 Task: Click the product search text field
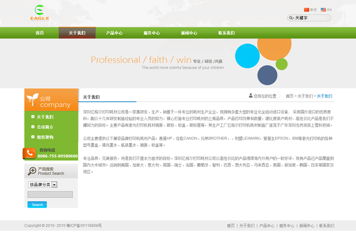pyautogui.click(x=50, y=195)
